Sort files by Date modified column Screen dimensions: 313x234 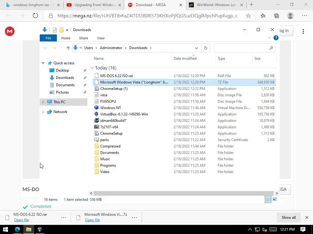[x=193, y=58]
